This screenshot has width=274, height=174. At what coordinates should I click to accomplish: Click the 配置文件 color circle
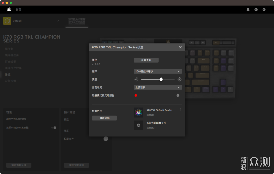[x=106, y=139]
